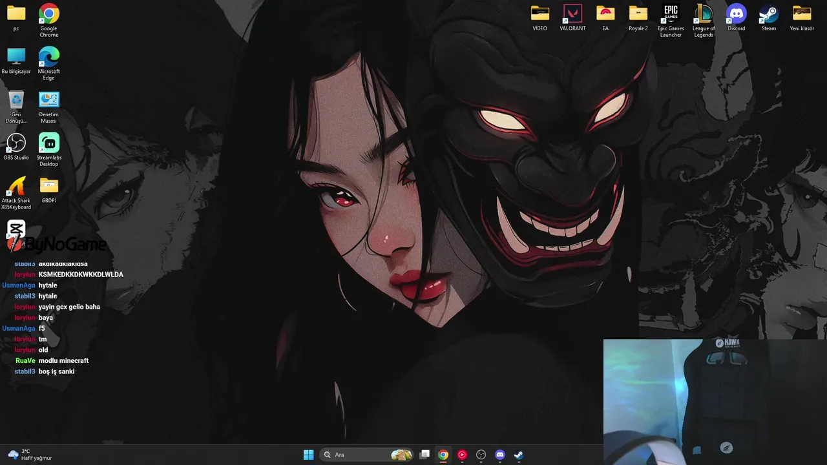Image resolution: width=827 pixels, height=465 pixels.
Task: Open Steam desktop shortcut
Action: 769,17
